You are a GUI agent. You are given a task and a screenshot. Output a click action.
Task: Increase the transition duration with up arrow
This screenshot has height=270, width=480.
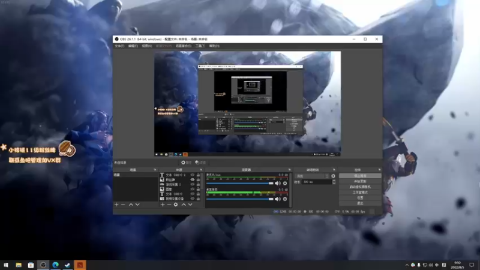coord(334,181)
